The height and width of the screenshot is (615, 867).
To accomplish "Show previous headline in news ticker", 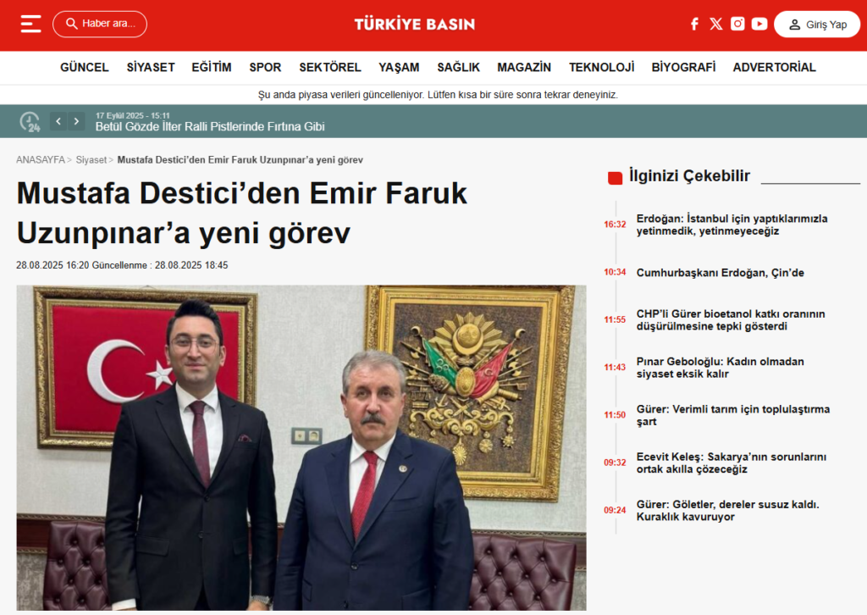I will tap(58, 121).
